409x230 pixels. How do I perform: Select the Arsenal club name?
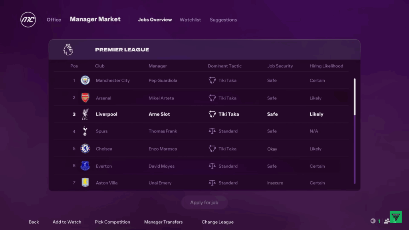(x=103, y=98)
